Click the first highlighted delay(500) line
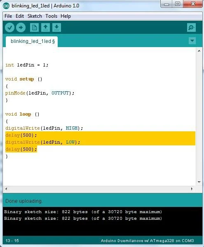Viewport: 204px width, 247px height. [x=21, y=135]
